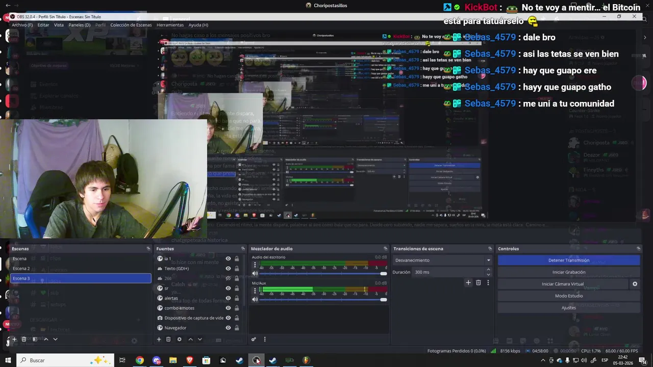Screen dimensions: 653x367
Task: Open the Editar menu
Action: click(43, 25)
